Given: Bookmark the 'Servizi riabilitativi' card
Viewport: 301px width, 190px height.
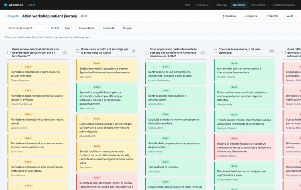Looking at the screenshot, I should tap(85, 146).
